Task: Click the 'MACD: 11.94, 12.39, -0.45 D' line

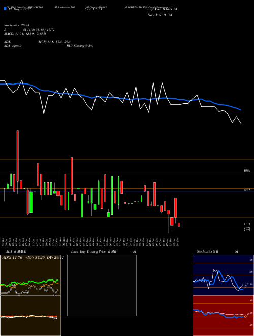Action: click(x=25, y=34)
